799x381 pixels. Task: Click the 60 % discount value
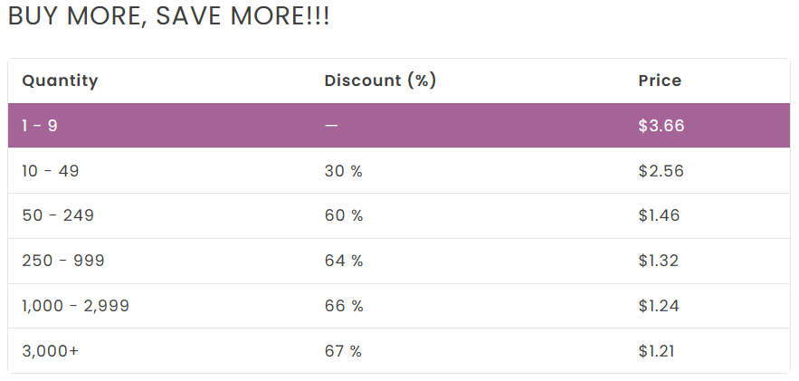[x=344, y=215]
